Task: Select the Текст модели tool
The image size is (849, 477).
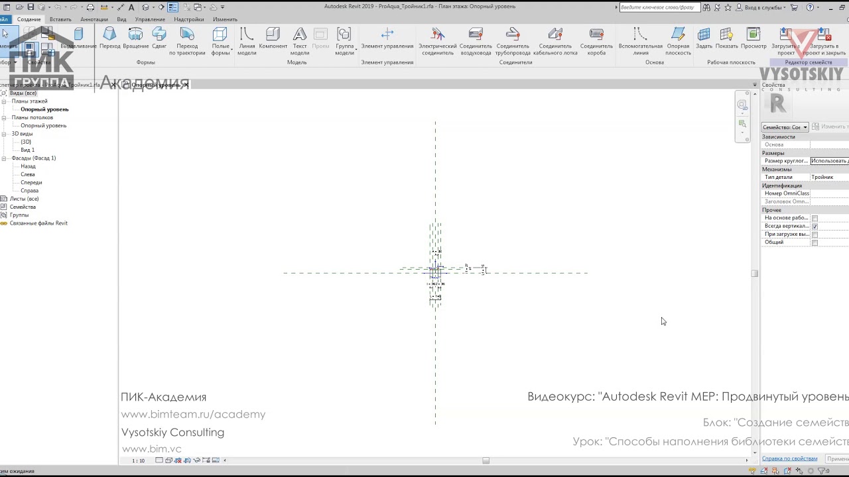Action: tap(300, 41)
